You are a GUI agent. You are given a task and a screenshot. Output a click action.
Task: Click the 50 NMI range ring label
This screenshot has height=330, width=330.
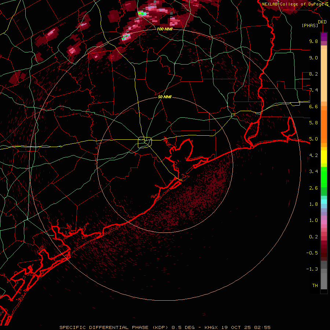pyautogui.click(x=165, y=97)
